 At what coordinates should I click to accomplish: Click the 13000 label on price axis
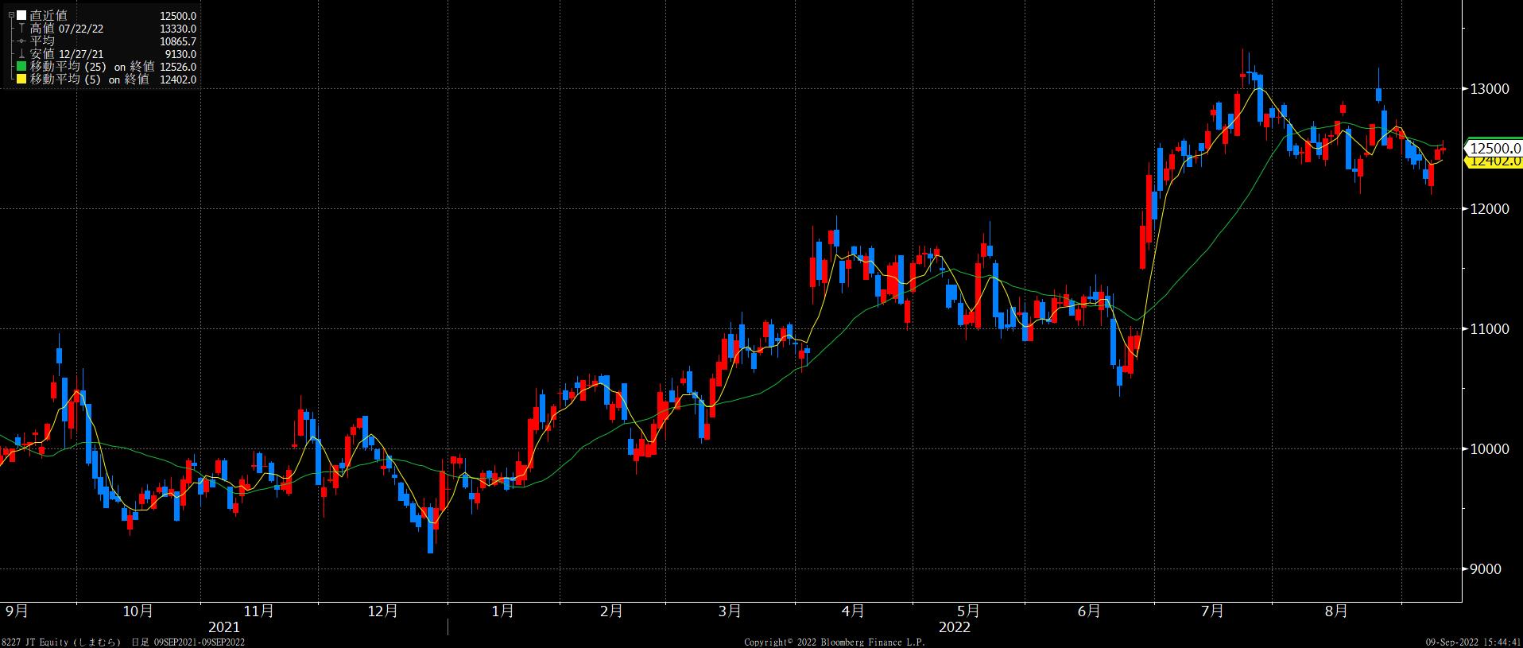[x=1489, y=89]
